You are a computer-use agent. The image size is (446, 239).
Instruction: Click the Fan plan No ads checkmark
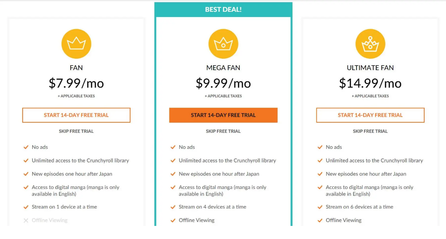tap(26, 147)
